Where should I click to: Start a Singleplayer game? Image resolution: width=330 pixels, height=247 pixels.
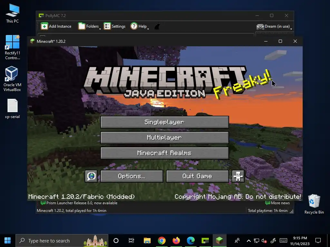point(165,122)
